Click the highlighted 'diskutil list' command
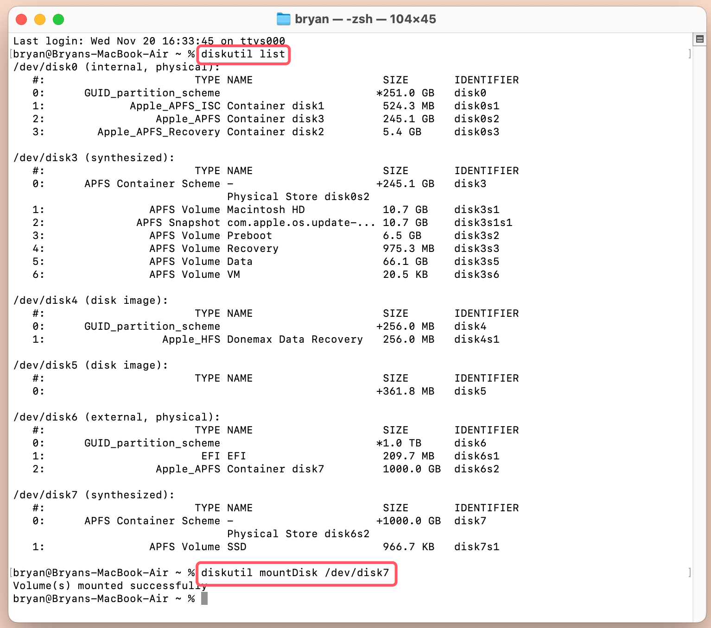711x628 pixels. pos(243,54)
